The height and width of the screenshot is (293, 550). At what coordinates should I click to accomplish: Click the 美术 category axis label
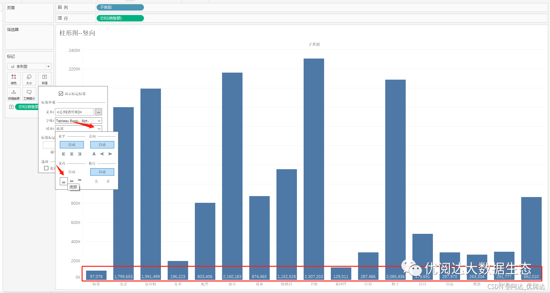[178, 284]
